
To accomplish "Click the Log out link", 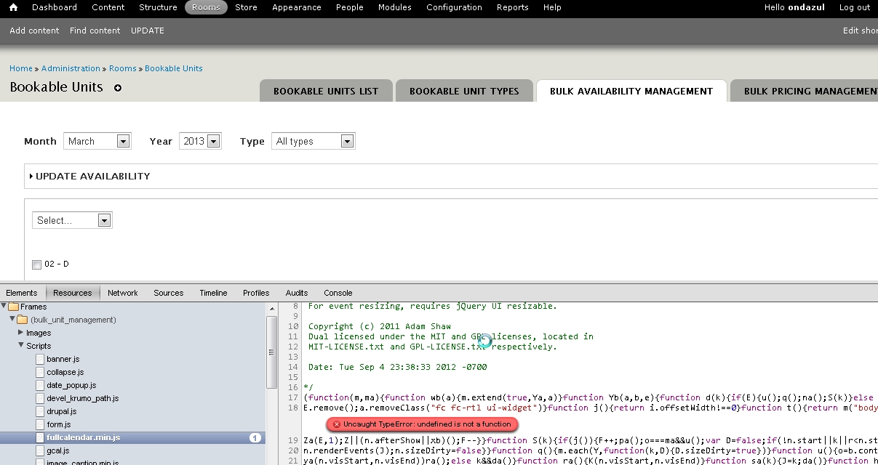I will [854, 7].
